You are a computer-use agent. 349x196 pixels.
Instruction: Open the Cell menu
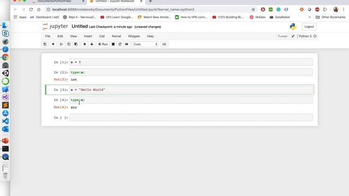point(102,36)
